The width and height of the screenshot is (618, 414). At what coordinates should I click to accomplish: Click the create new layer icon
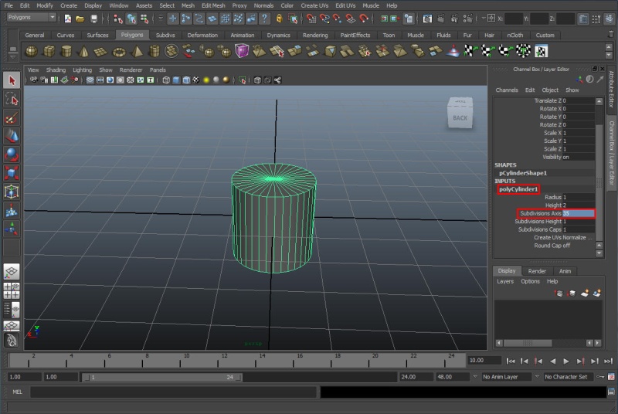tap(586, 293)
